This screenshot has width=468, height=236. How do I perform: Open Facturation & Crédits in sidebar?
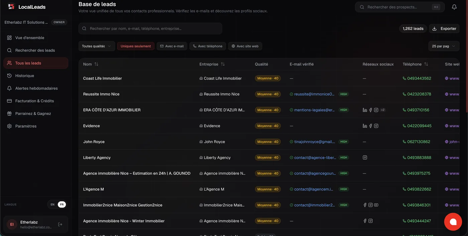click(36, 101)
